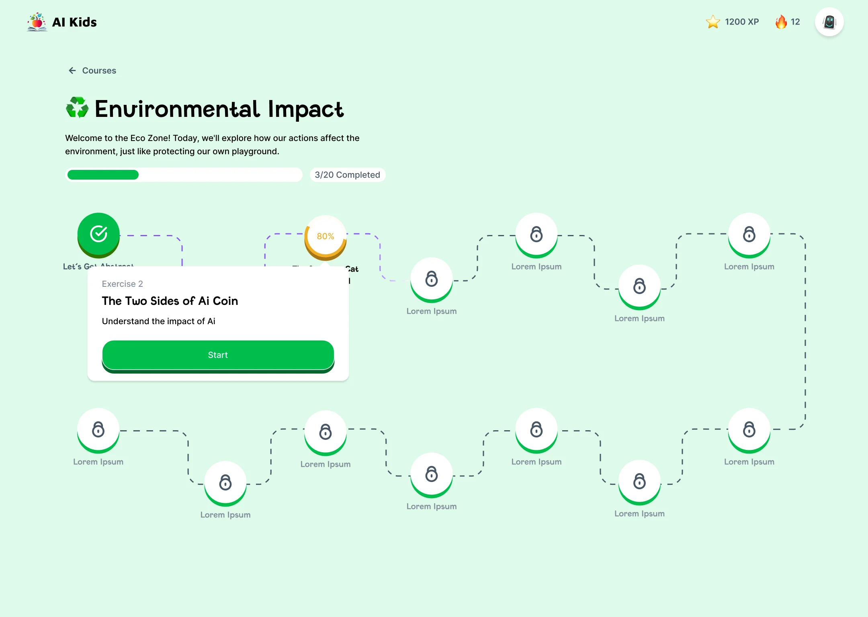This screenshot has height=617, width=868.
Task: Click the AI Kids brand name
Action: coord(75,22)
